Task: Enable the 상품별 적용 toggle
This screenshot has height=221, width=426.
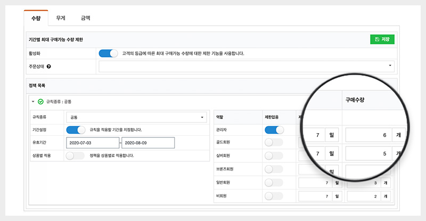Action: click(x=76, y=155)
